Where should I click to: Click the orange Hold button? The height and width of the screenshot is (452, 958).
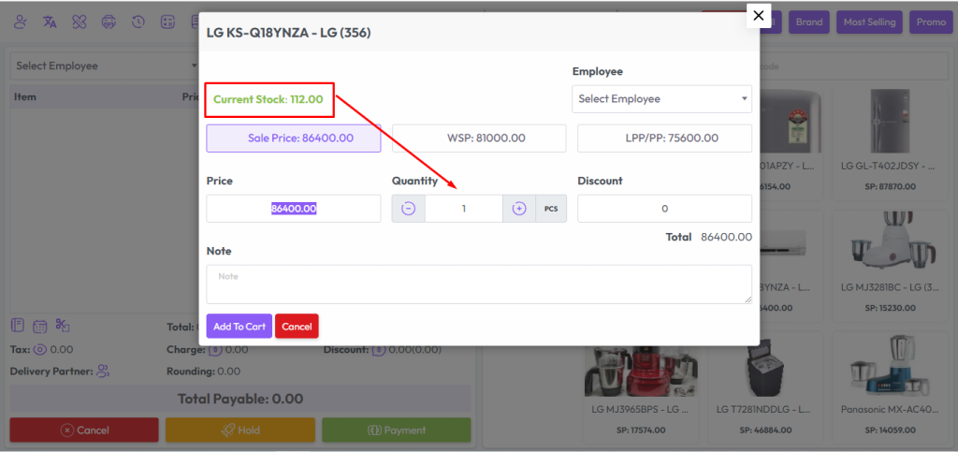[240, 430]
